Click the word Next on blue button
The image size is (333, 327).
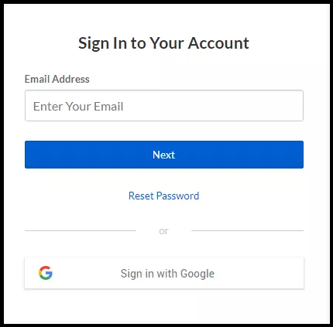(163, 155)
